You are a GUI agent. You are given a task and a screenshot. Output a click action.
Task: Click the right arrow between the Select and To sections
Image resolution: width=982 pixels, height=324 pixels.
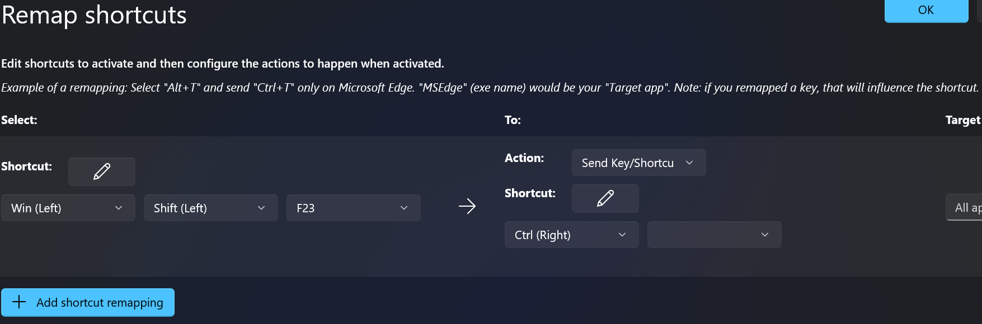click(467, 207)
